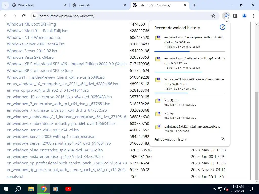The width and height of the screenshot is (259, 194).
Task: Open Windows taskbar search
Action: (18, 189)
